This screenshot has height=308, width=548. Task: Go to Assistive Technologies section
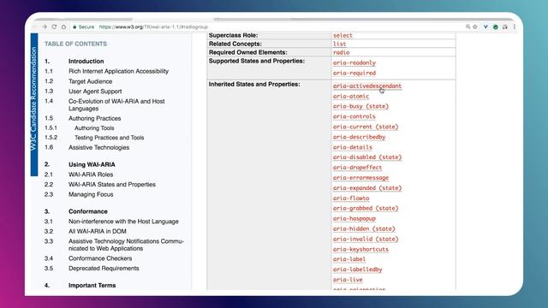(x=98, y=148)
